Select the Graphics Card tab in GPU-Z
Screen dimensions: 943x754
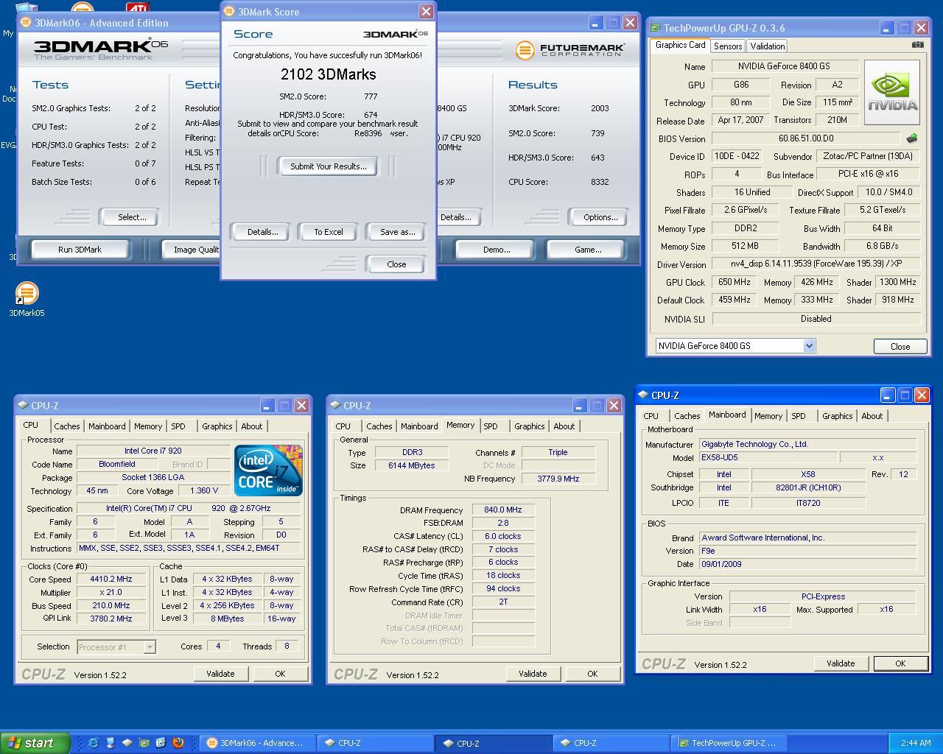680,45
